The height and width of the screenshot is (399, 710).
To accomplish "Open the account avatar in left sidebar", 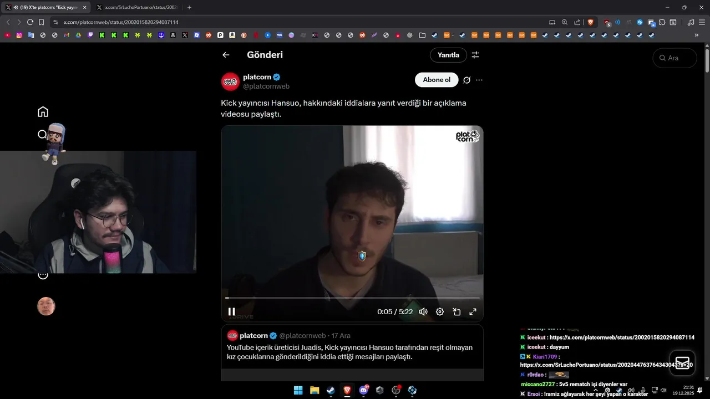I will 46,306.
